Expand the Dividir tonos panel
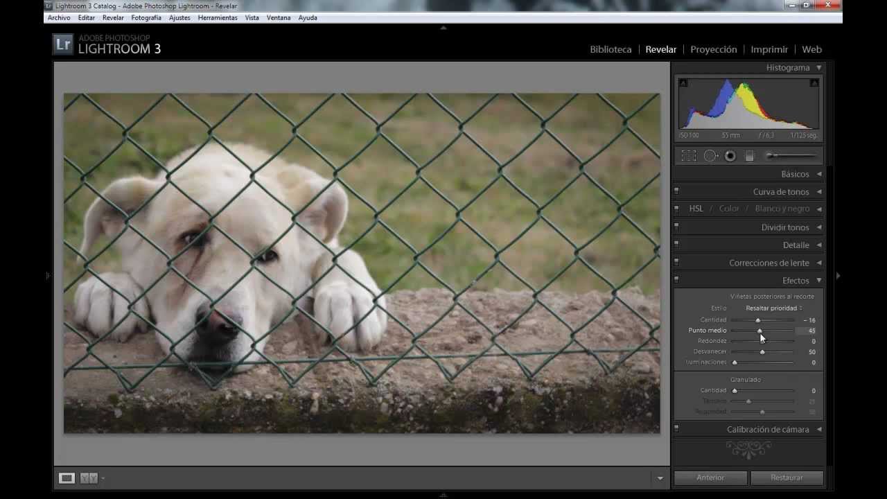This screenshot has width=887, height=499. tap(819, 227)
